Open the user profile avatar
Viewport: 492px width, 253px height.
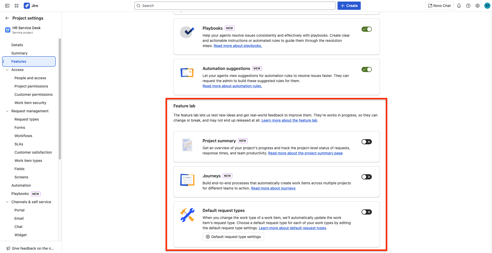487,6
